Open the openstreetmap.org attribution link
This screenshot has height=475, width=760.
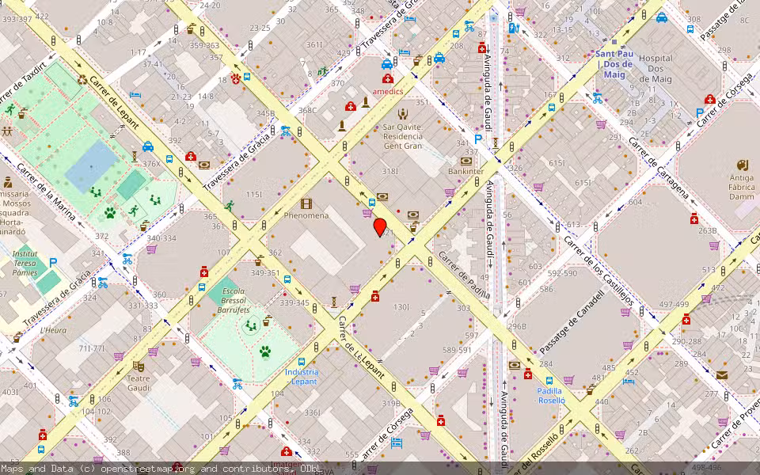click(149, 469)
